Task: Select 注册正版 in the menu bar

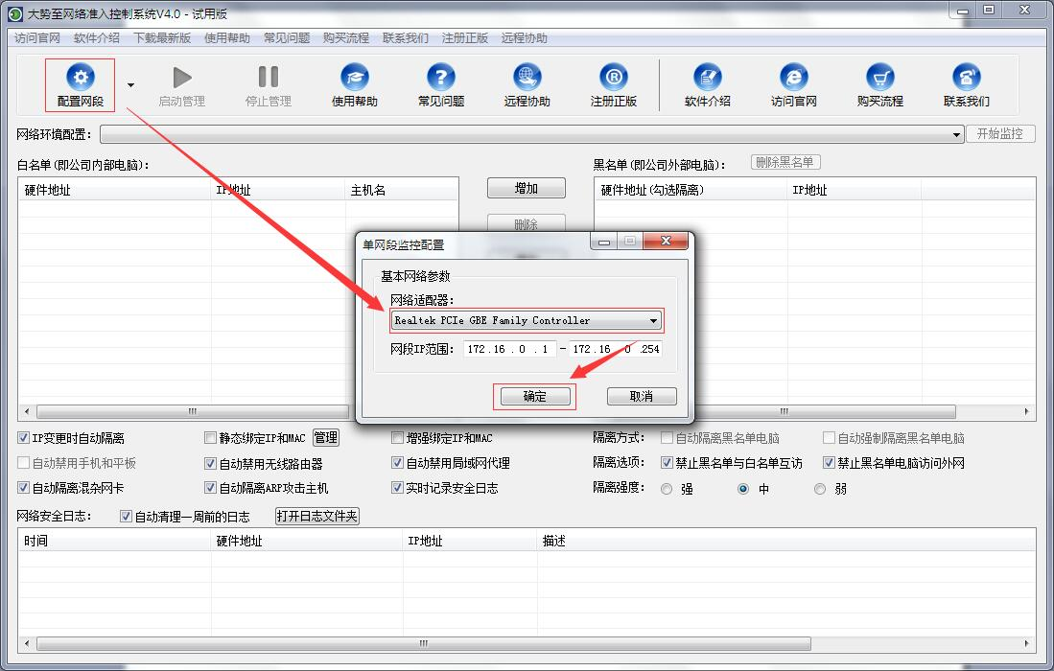Action: pos(464,38)
